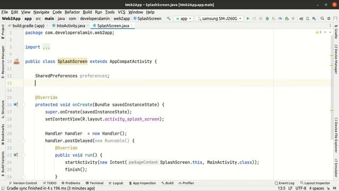339x191 pixels.
Task: Click the developeralamin breadcrumb
Action: tap(95, 19)
